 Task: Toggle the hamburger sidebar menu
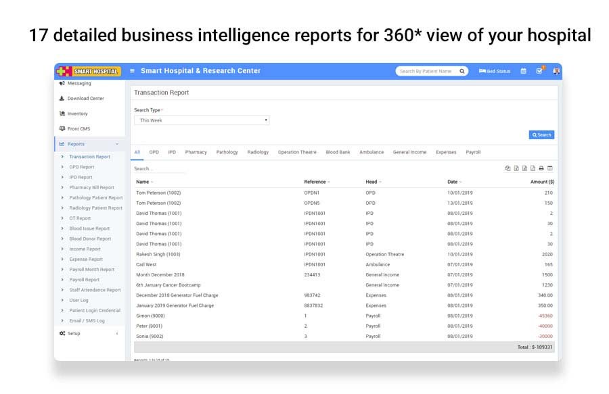point(133,71)
